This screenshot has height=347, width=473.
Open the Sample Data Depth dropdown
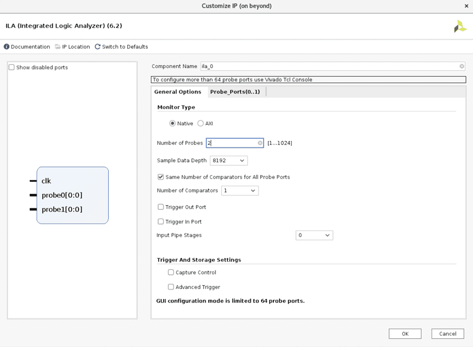(229, 161)
